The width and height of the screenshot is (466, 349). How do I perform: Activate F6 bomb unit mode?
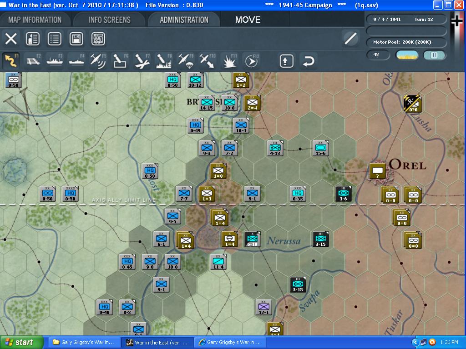pyautogui.click(x=120, y=61)
